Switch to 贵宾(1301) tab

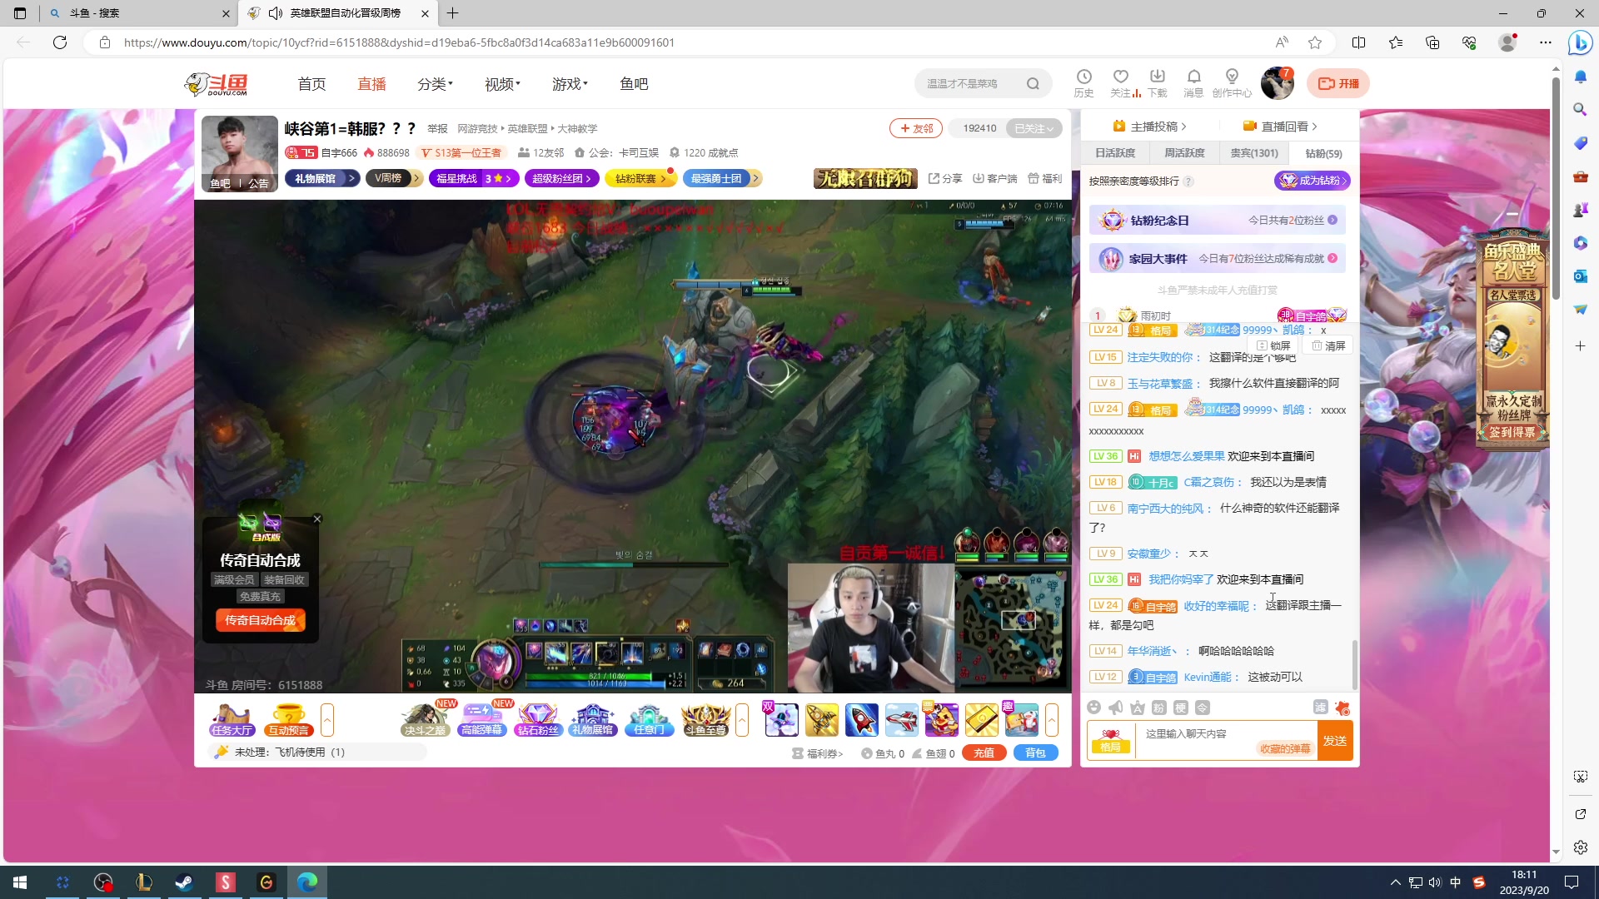point(1254,153)
